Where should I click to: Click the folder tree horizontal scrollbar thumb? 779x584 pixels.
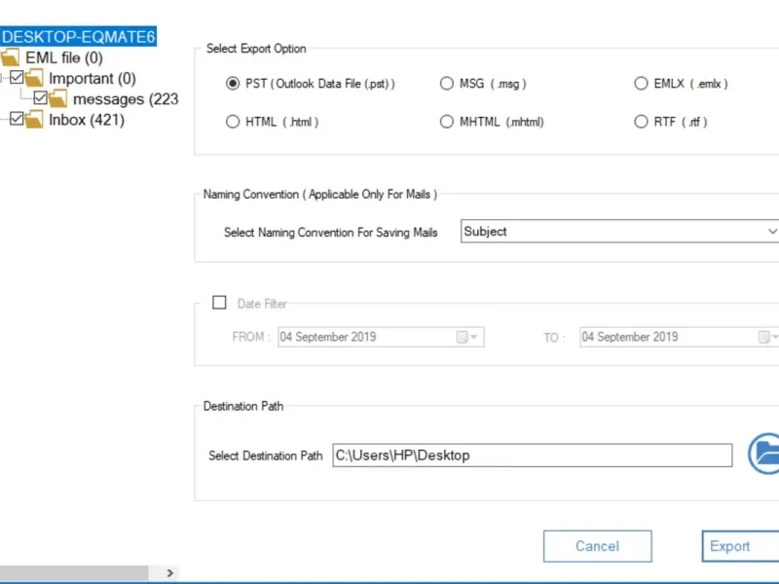74,573
